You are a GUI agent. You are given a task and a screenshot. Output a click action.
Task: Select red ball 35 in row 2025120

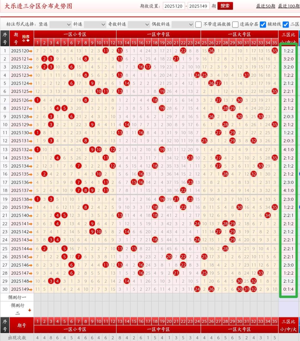(x=275, y=51)
